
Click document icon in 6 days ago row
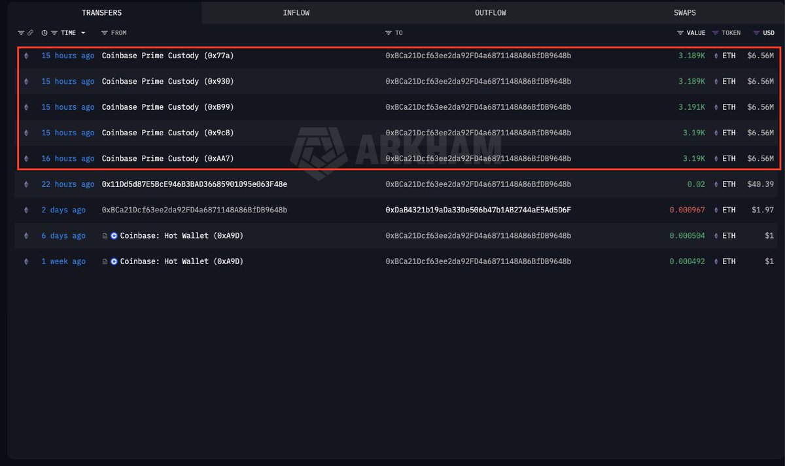pyautogui.click(x=105, y=236)
